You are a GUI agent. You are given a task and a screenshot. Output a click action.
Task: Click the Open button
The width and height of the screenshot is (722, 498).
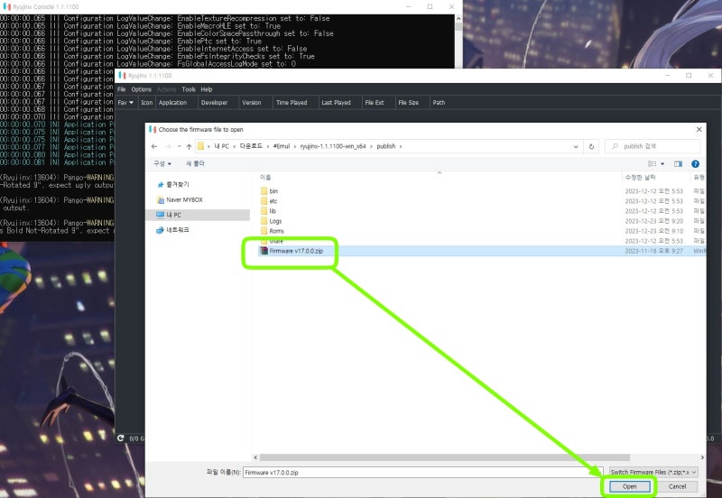[x=629, y=486]
